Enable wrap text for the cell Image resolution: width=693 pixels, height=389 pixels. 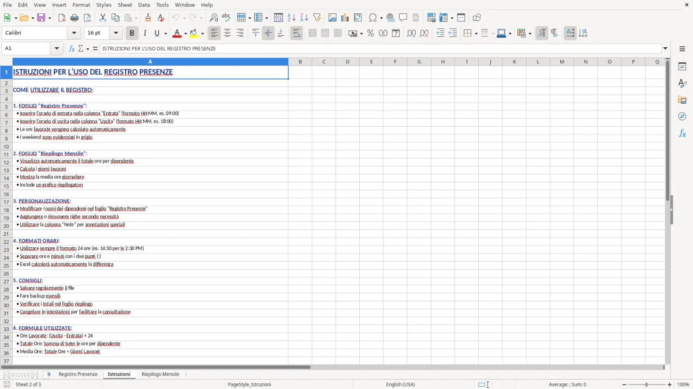[296, 33]
